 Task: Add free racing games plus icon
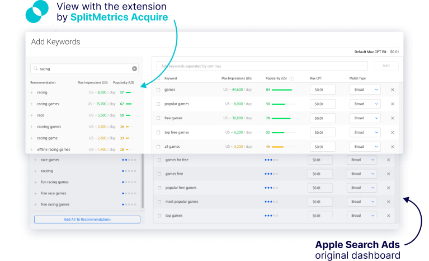point(35,204)
